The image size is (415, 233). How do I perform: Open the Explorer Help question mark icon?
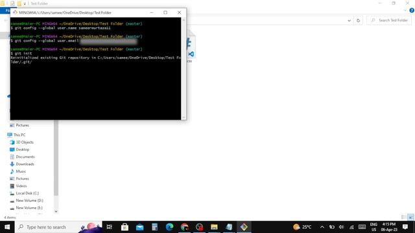click(x=412, y=10)
